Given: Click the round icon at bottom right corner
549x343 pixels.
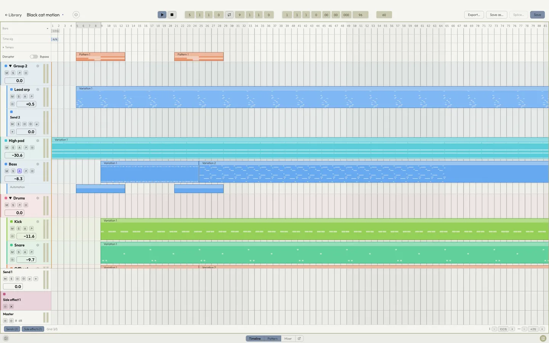Looking at the screenshot, I should point(543,338).
